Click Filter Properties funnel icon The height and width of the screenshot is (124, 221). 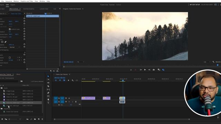51,71
